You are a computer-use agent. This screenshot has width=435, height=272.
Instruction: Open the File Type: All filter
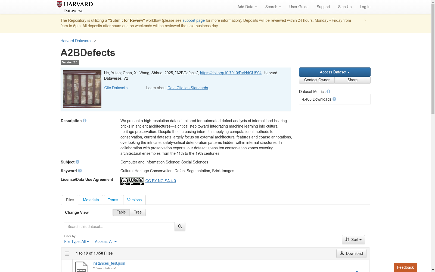pyautogui.click(x=76, y=242)
